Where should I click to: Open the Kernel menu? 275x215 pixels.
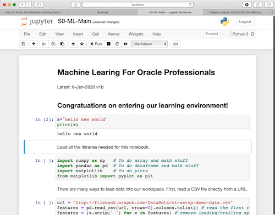point(114,34)
